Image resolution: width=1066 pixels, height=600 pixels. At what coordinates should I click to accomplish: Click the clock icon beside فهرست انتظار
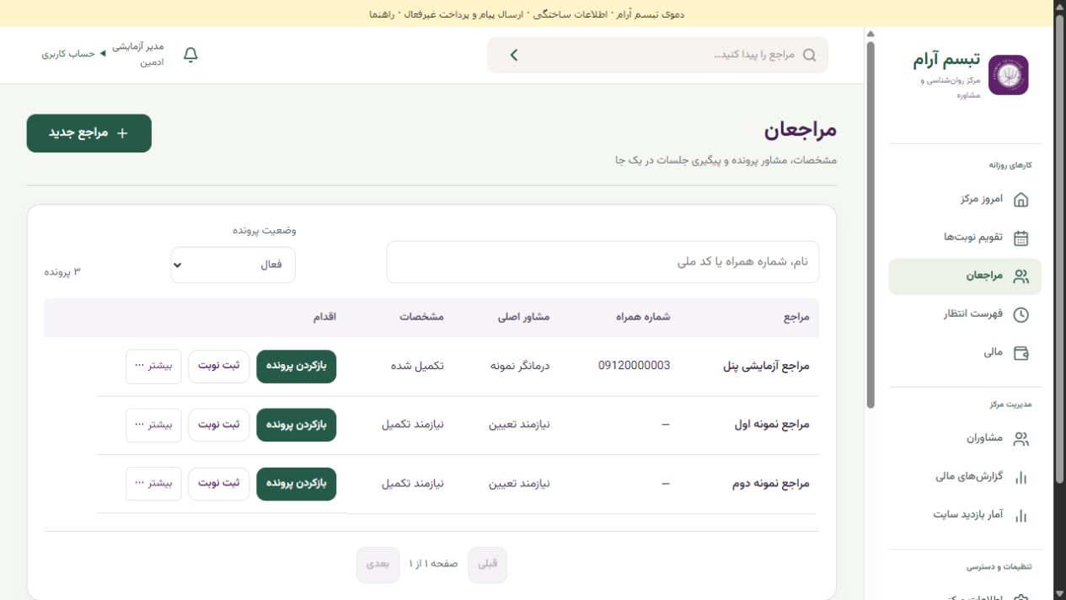1020,314
